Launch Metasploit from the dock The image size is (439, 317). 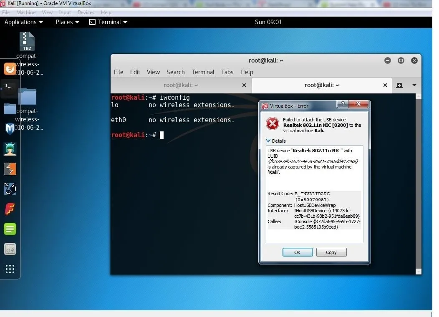10,129
